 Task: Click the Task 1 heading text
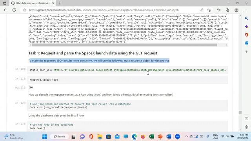click(93, 53)
